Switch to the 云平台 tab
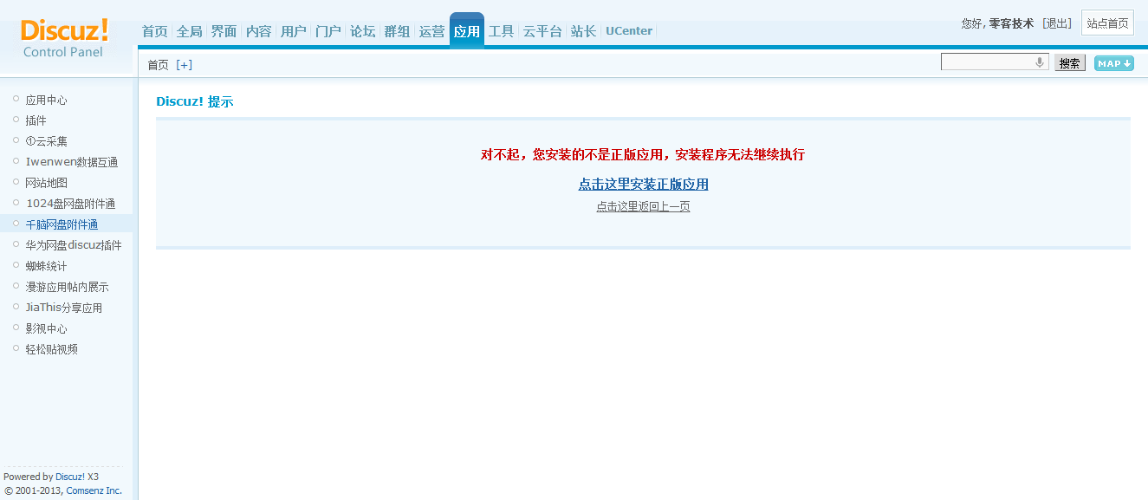This screenshot has height=500, width=1148. click(542, 30)
